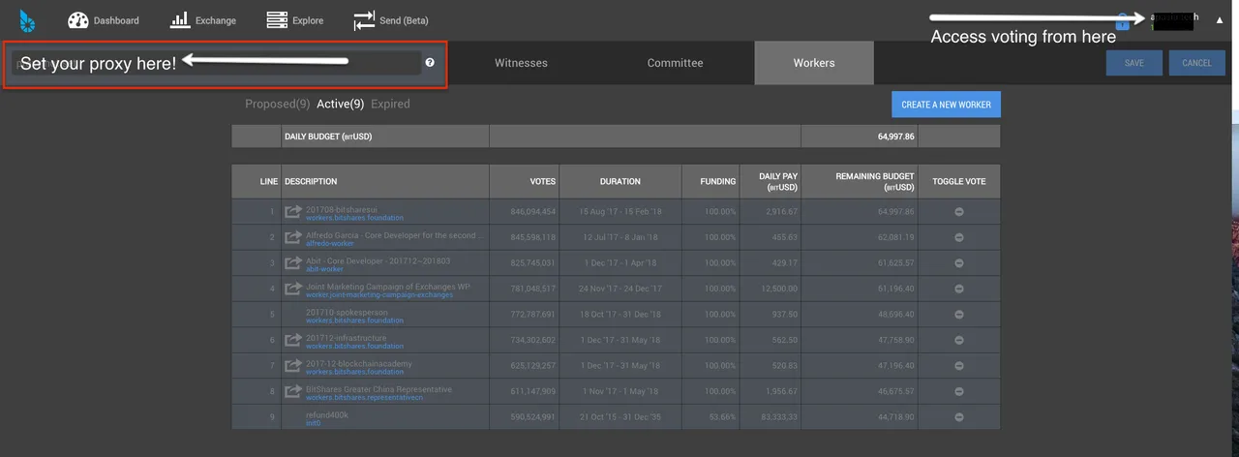Toggle vote for 201708-bitsharesui worker
The width and height of the screenshot is (1239, 457).
click(959, 211)
